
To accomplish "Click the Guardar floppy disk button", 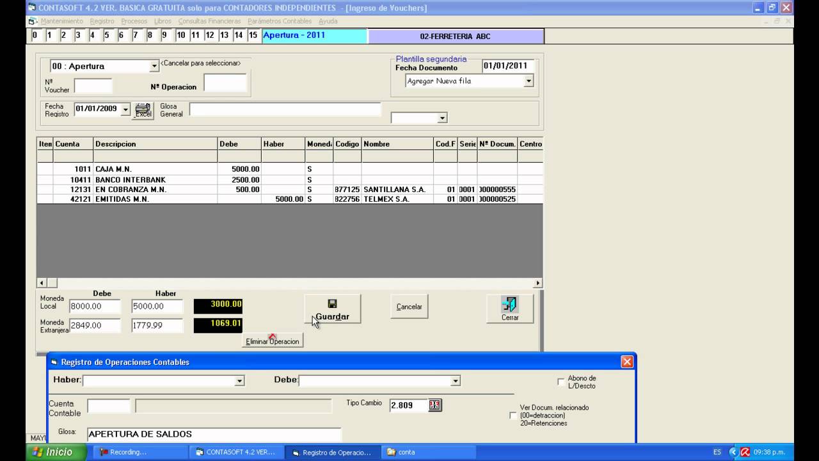I will pos(332,309).
